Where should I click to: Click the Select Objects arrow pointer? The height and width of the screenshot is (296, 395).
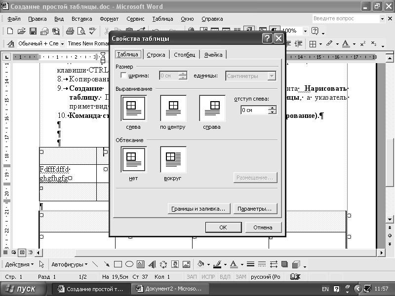41,264
